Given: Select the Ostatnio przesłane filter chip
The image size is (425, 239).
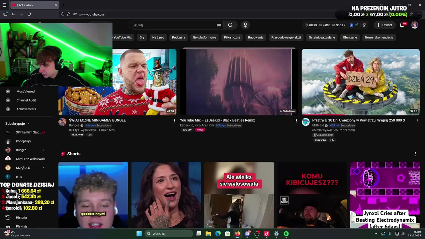Looking at the screenshot, I should (322, 38).
